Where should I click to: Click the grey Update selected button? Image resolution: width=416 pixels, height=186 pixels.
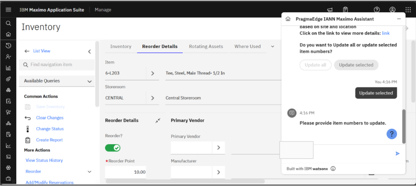(356, 65)
